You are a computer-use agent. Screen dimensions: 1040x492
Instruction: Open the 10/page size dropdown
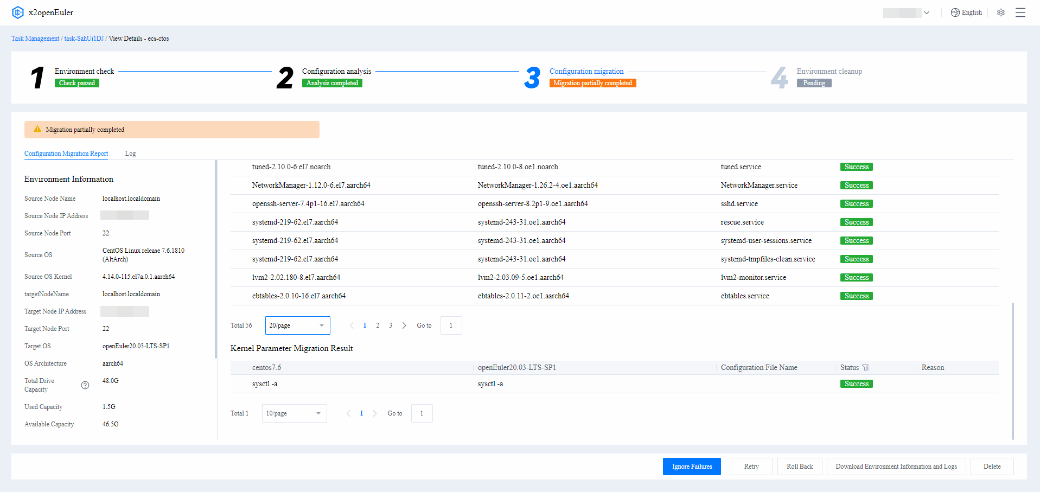click(x=294, y=413)
